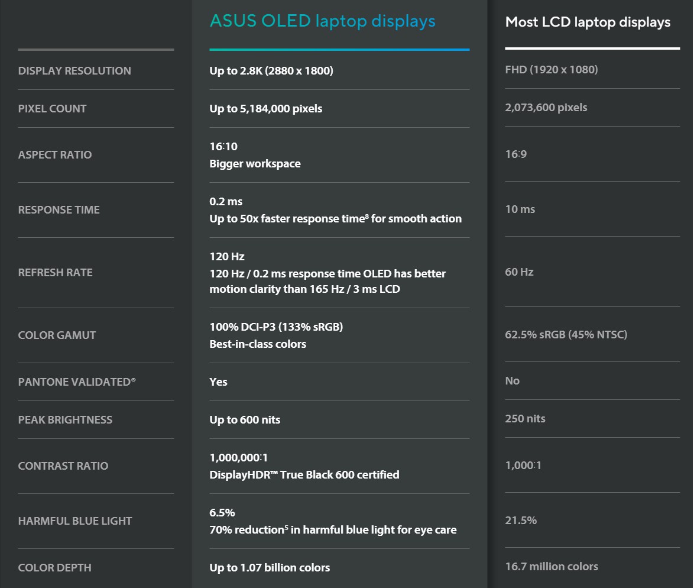Viewport: 694px width, 588px height.
Task: Click the COLOR DEPTH label
Action: (x=54, y=568)
